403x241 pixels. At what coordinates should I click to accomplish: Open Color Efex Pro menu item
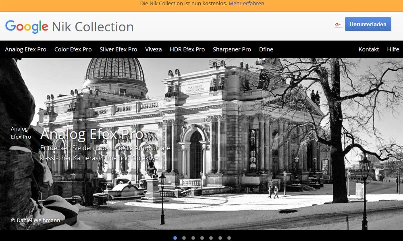click(73, 49)
